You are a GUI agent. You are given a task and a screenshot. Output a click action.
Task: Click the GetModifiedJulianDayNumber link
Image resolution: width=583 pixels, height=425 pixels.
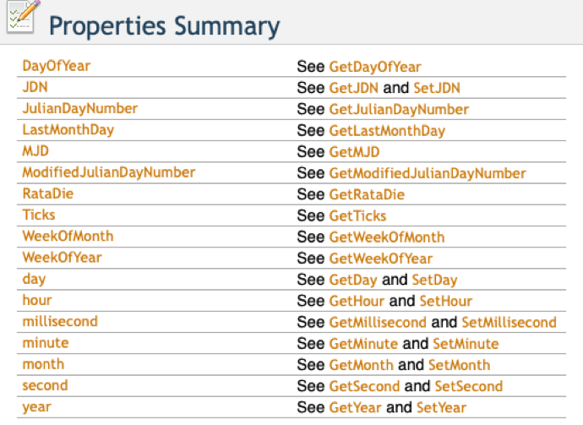click(427, 173)
